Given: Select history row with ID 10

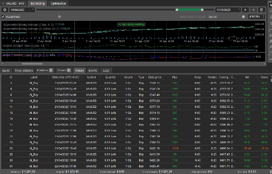Looking at the screenshot, I should pyautogui.click(x=136, y=101).
